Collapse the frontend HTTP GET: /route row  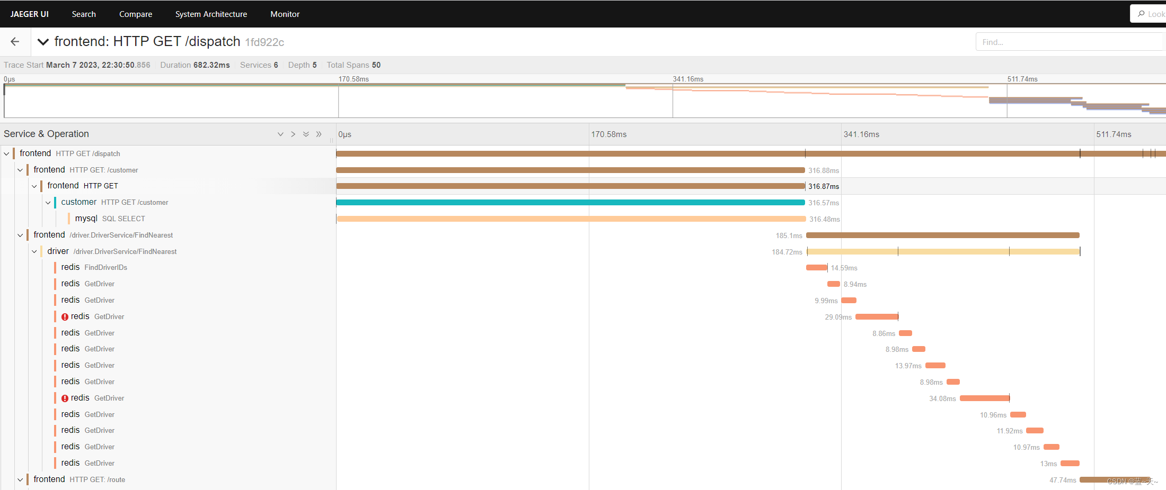(x=20, y=480)
